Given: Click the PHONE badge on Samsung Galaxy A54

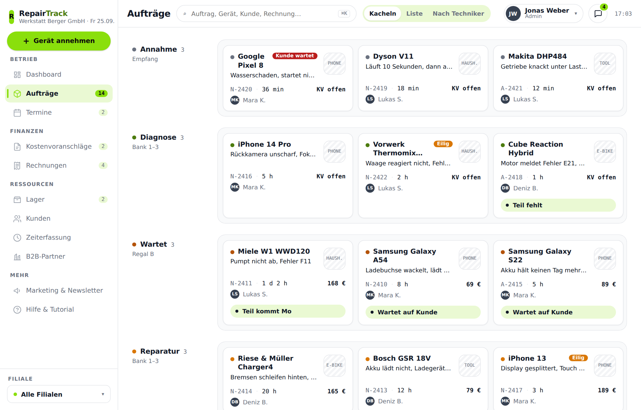Looking at the screenshot, I should click(x=469, y=258).
